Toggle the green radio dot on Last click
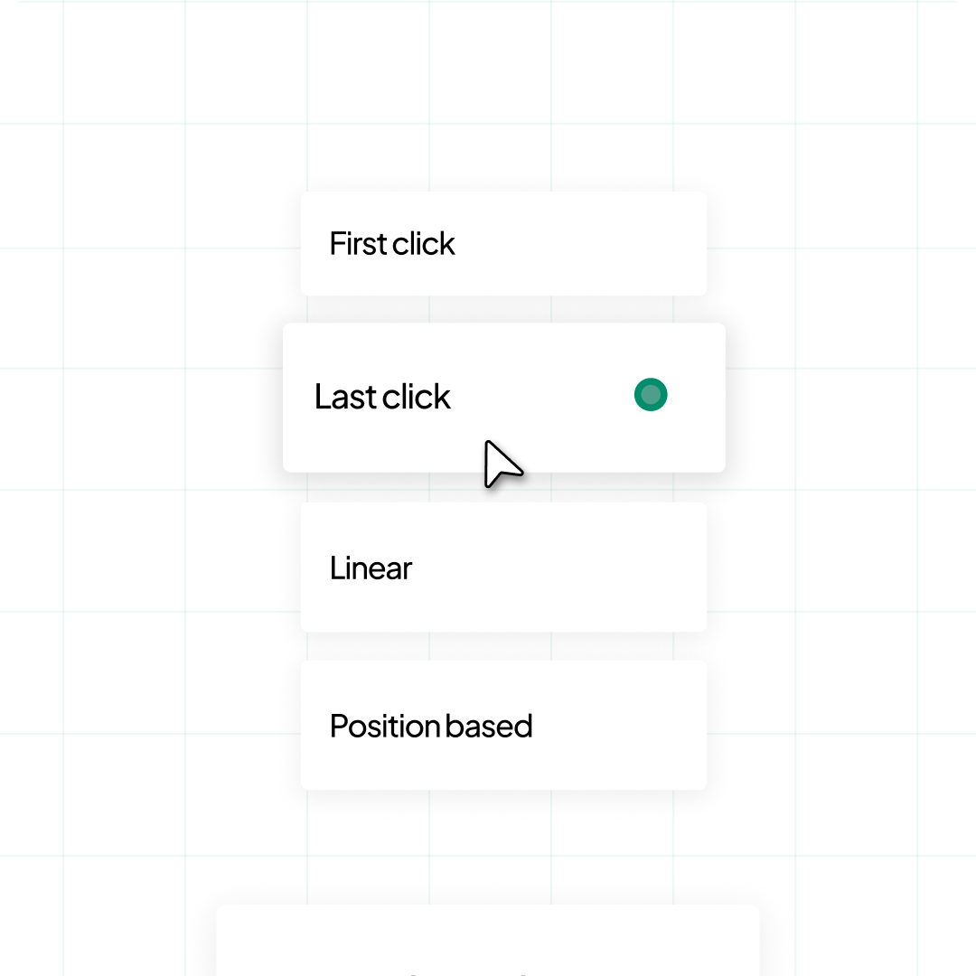 coord(651,395)
